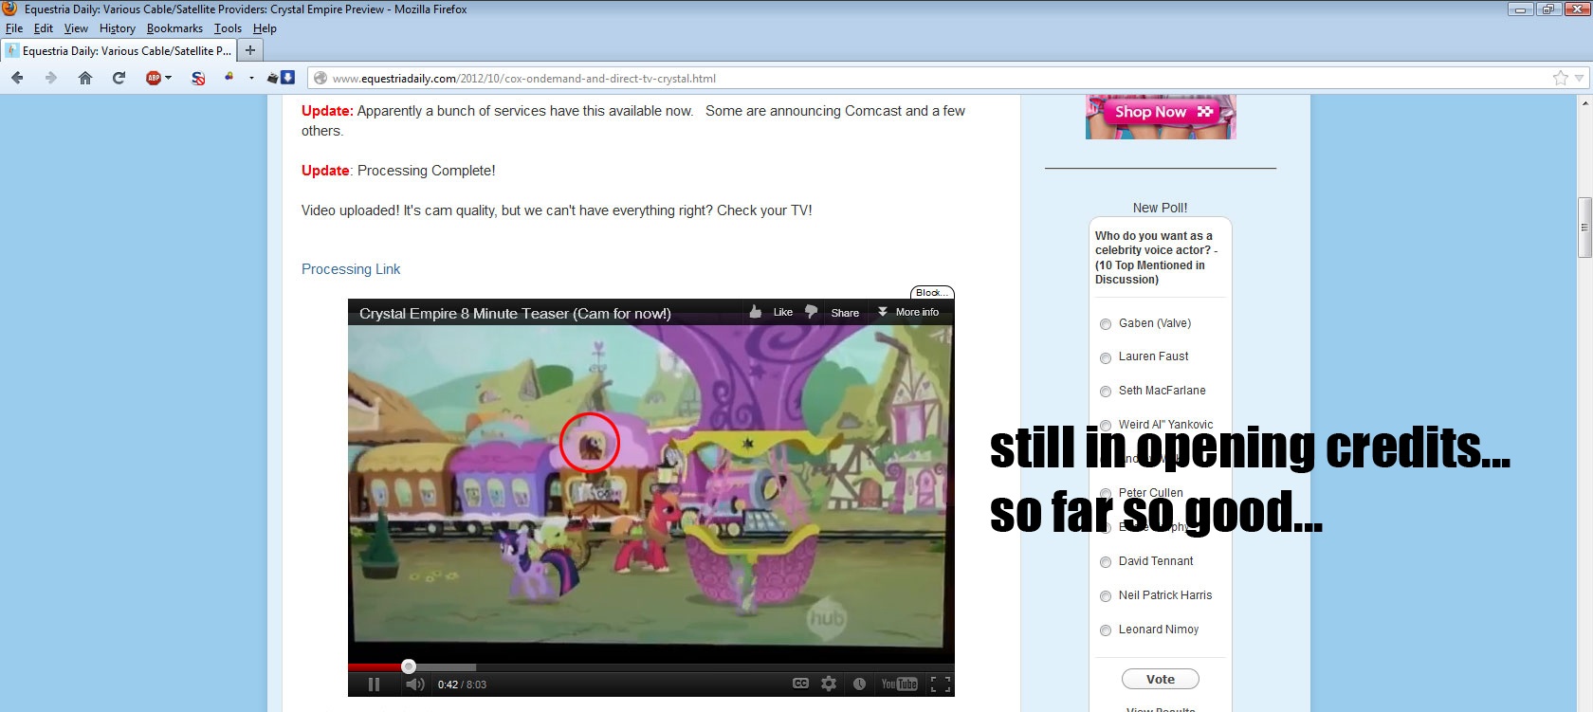The height and width of the screenshot is (712, 1593).
Task: Click the page vertical scrollbar thumb
Action: point(1584,228)
